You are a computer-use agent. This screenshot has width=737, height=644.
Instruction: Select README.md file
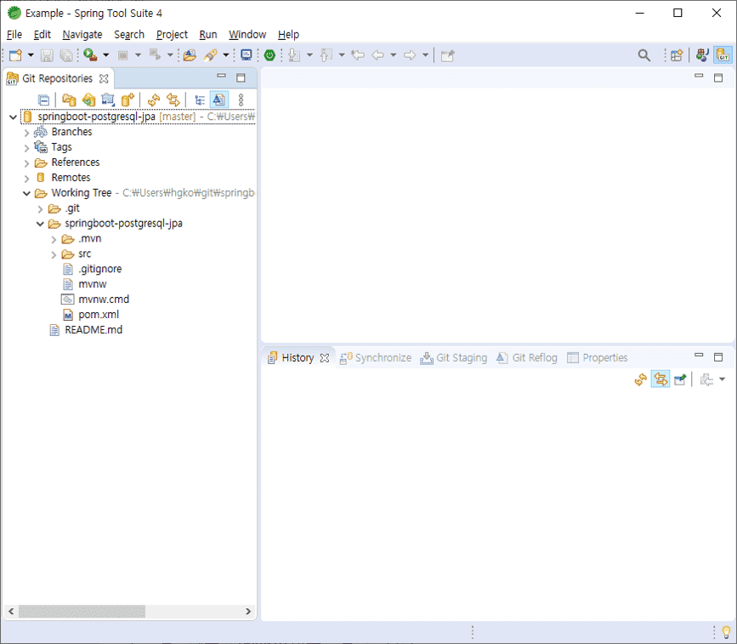(94, 330)
